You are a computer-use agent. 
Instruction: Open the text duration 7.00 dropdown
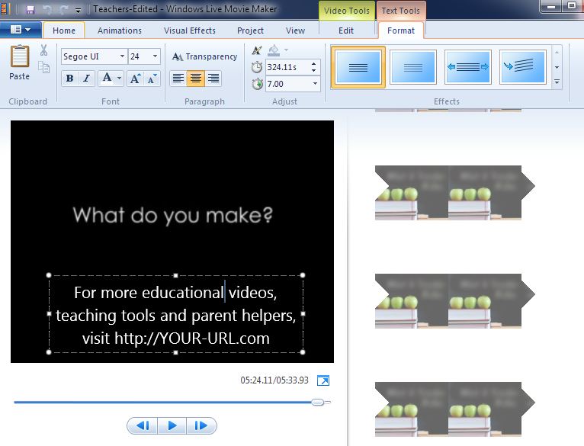pyautogui.click(x=315, y=84)
